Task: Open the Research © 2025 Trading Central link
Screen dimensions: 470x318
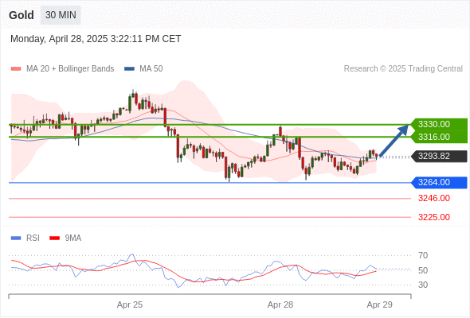Action: pos(403,69)
